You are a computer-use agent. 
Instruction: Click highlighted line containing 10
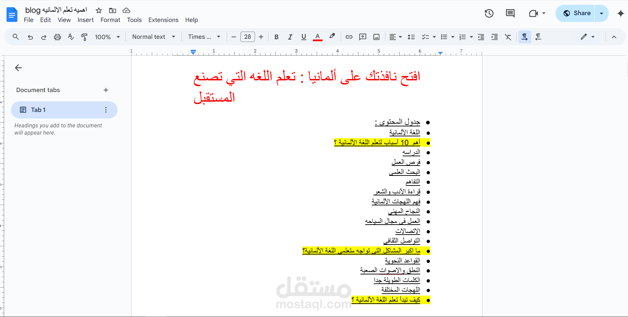pyautogui.click(x=377, y=143)
